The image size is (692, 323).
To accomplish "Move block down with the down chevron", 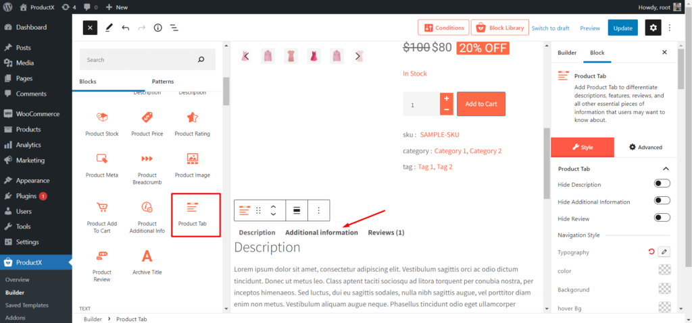I will 273,214.
